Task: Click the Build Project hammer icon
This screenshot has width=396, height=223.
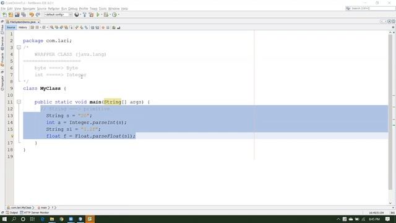Action: point(85,15)
